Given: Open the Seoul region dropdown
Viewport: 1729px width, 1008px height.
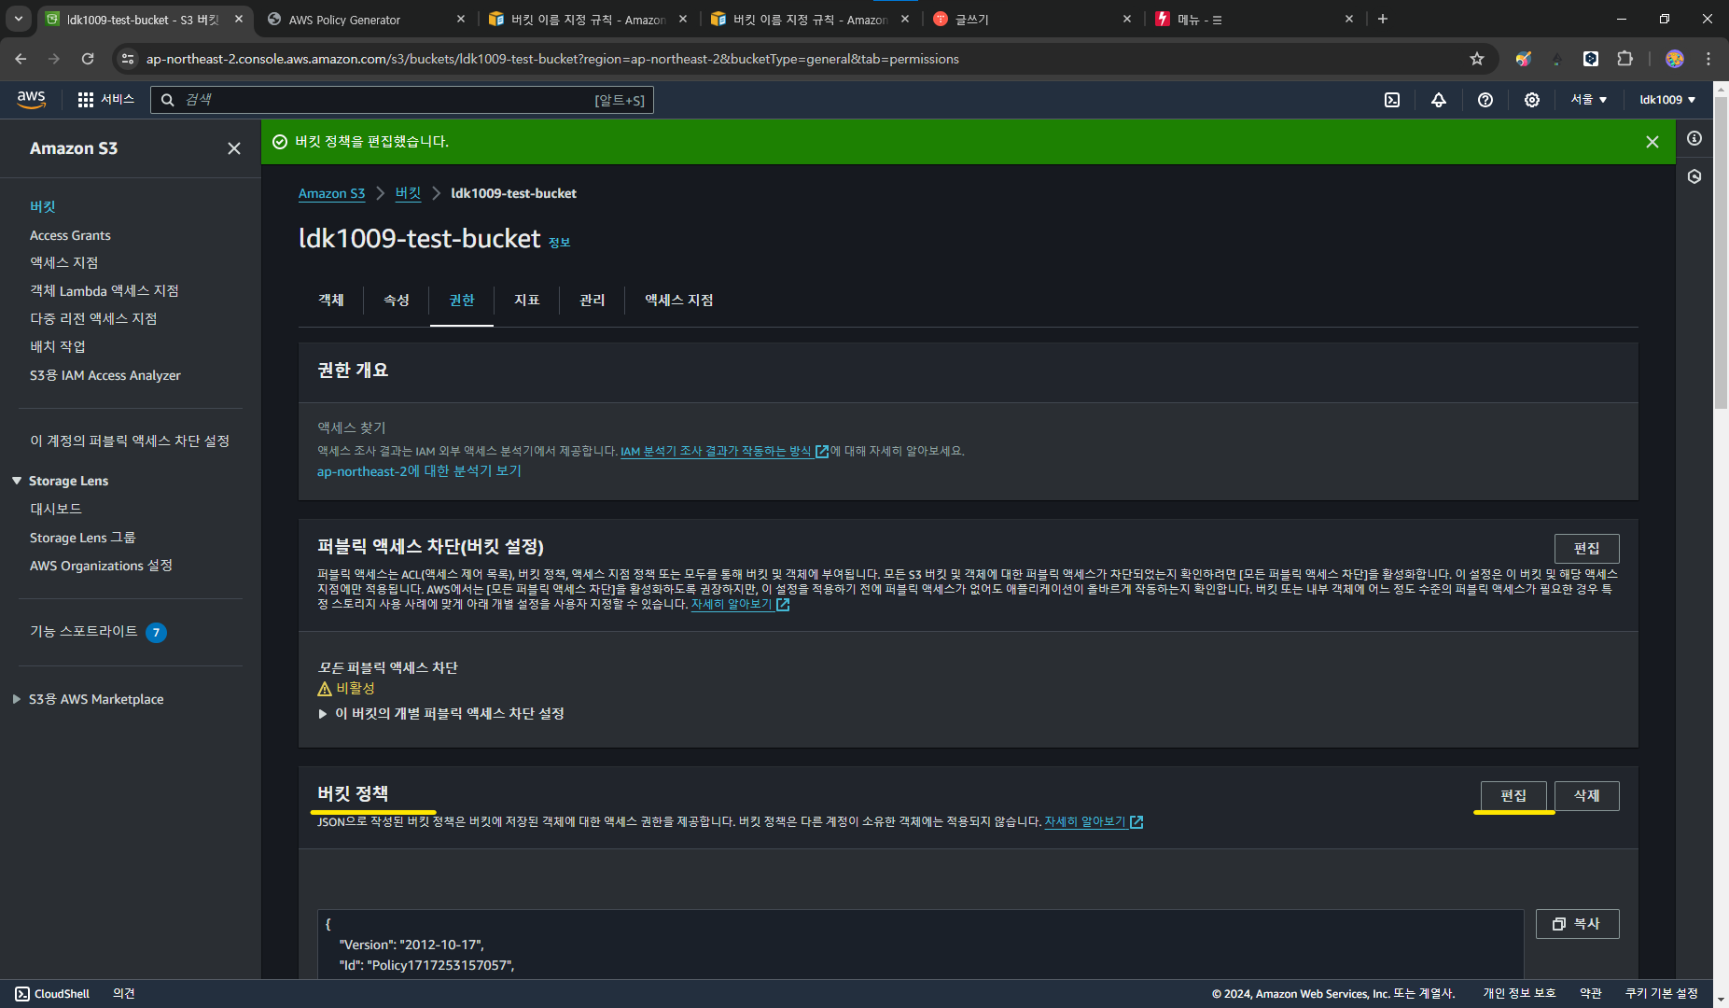Looking at the screenshot, I should click(x=1588, y=100).
